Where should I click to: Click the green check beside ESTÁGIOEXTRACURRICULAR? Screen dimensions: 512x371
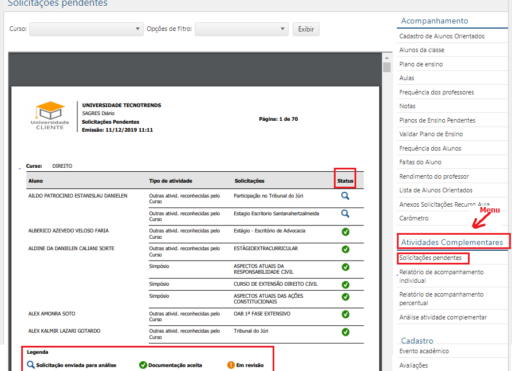[345, 250]
